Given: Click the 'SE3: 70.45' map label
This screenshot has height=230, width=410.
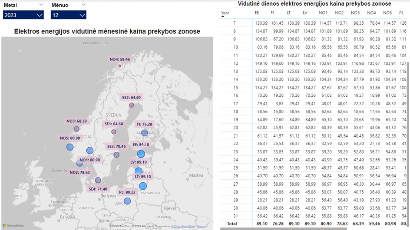Looking at the screenshot, I should 116,146.
